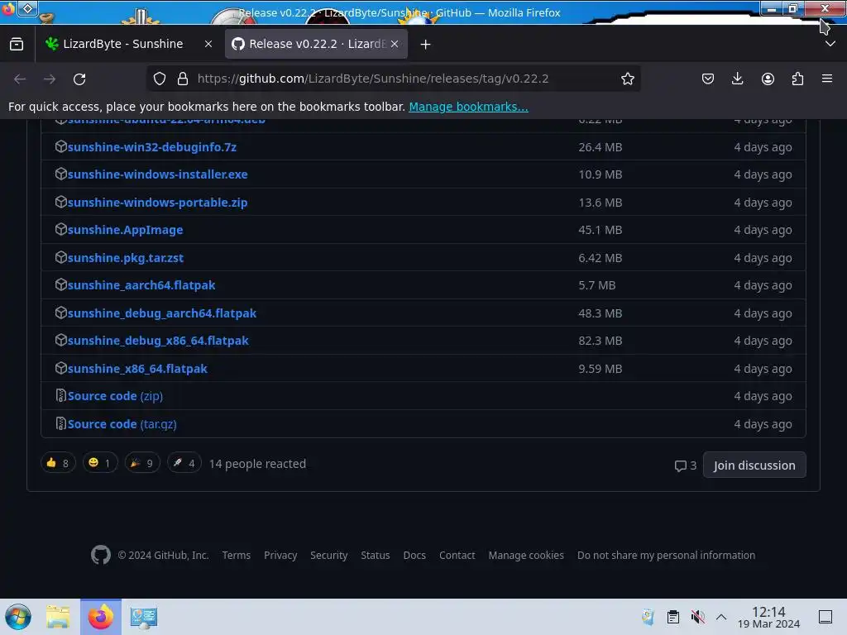The width and height of the screenshot is (847, 635).
Task: Toggle the thumbs up reaction
Action: click(58, 463)
